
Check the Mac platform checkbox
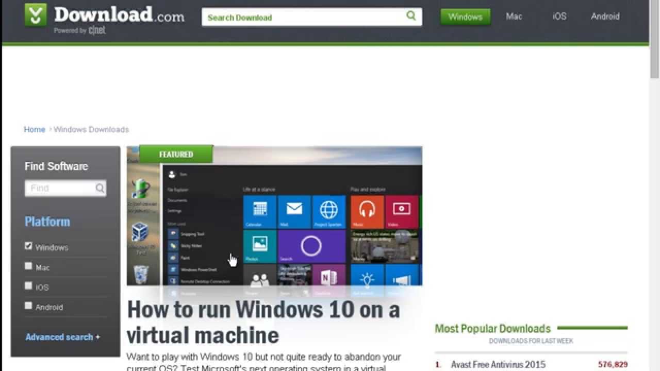pos(28,266)
